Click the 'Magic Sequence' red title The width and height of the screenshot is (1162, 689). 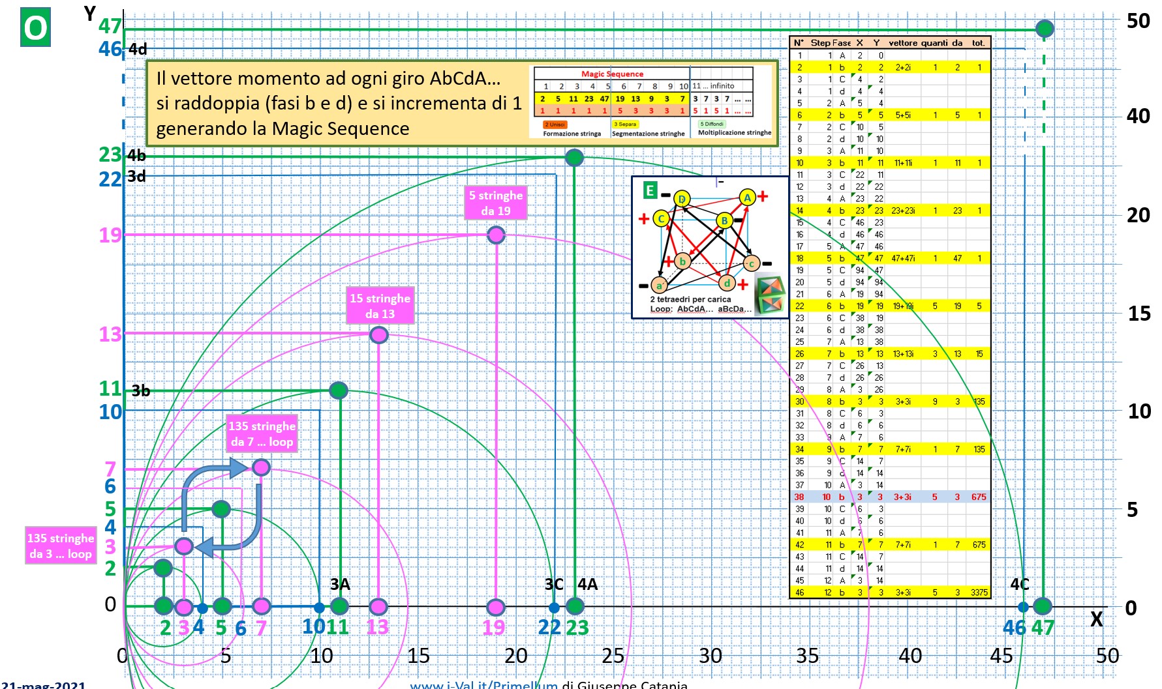coord(612,74)
